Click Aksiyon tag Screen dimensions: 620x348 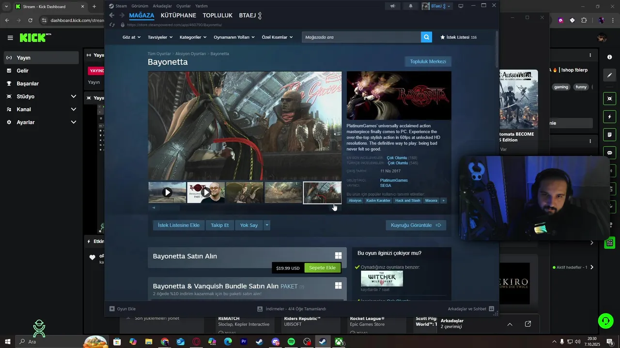click(355, 201)
